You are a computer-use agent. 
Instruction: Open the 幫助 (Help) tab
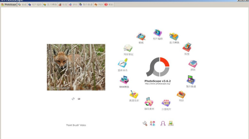(x=109, y=5)
